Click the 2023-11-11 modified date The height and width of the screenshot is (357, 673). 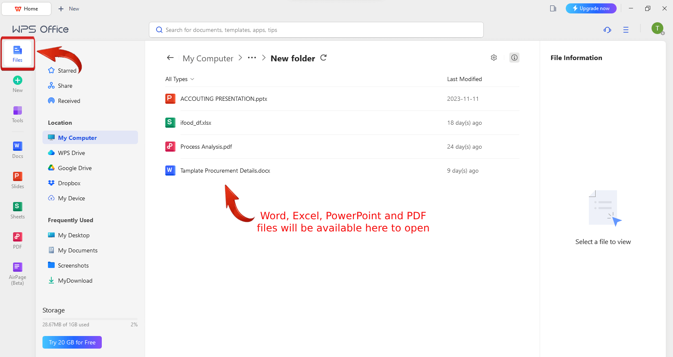pos(463,99)
